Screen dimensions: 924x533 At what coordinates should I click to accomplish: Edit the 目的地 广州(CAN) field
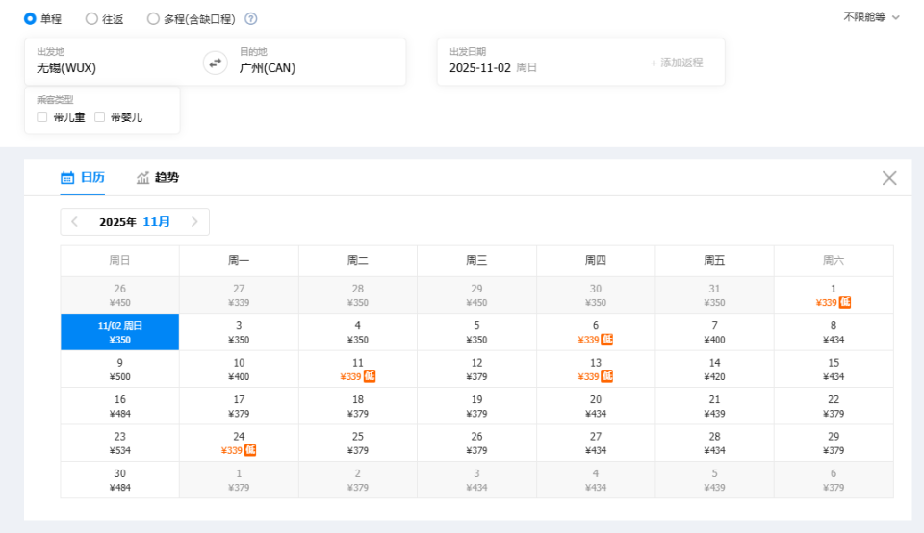point(308,67)
